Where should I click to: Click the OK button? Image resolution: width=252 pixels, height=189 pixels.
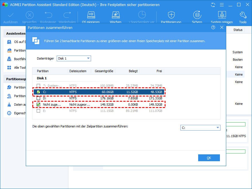pos(209,158)
